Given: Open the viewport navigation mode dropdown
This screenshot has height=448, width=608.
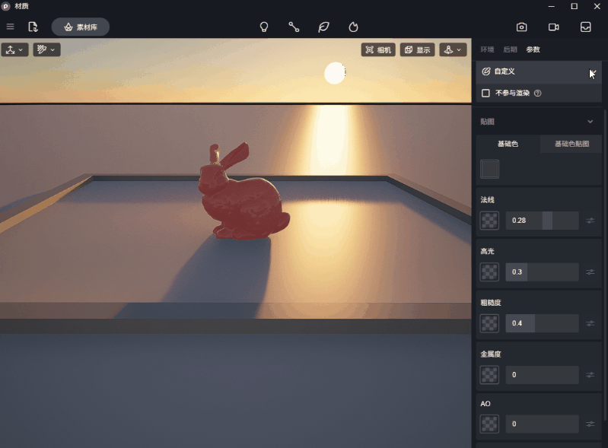Looking at the screenshot, I should (453, 49).
